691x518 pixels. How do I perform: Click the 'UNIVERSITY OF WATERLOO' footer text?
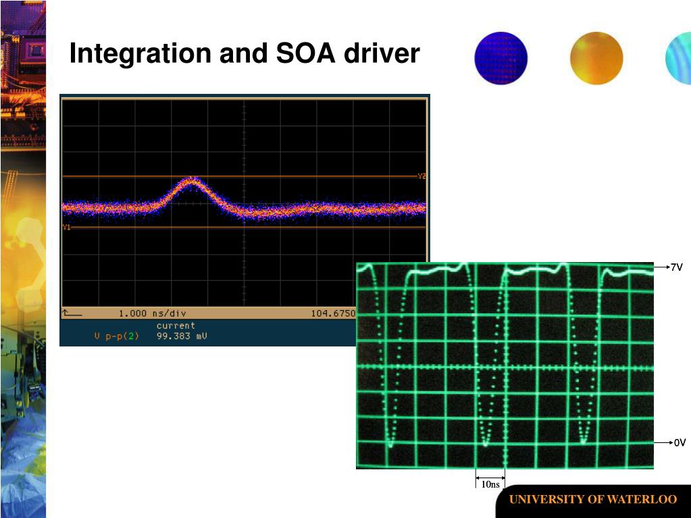click(593, 500)
